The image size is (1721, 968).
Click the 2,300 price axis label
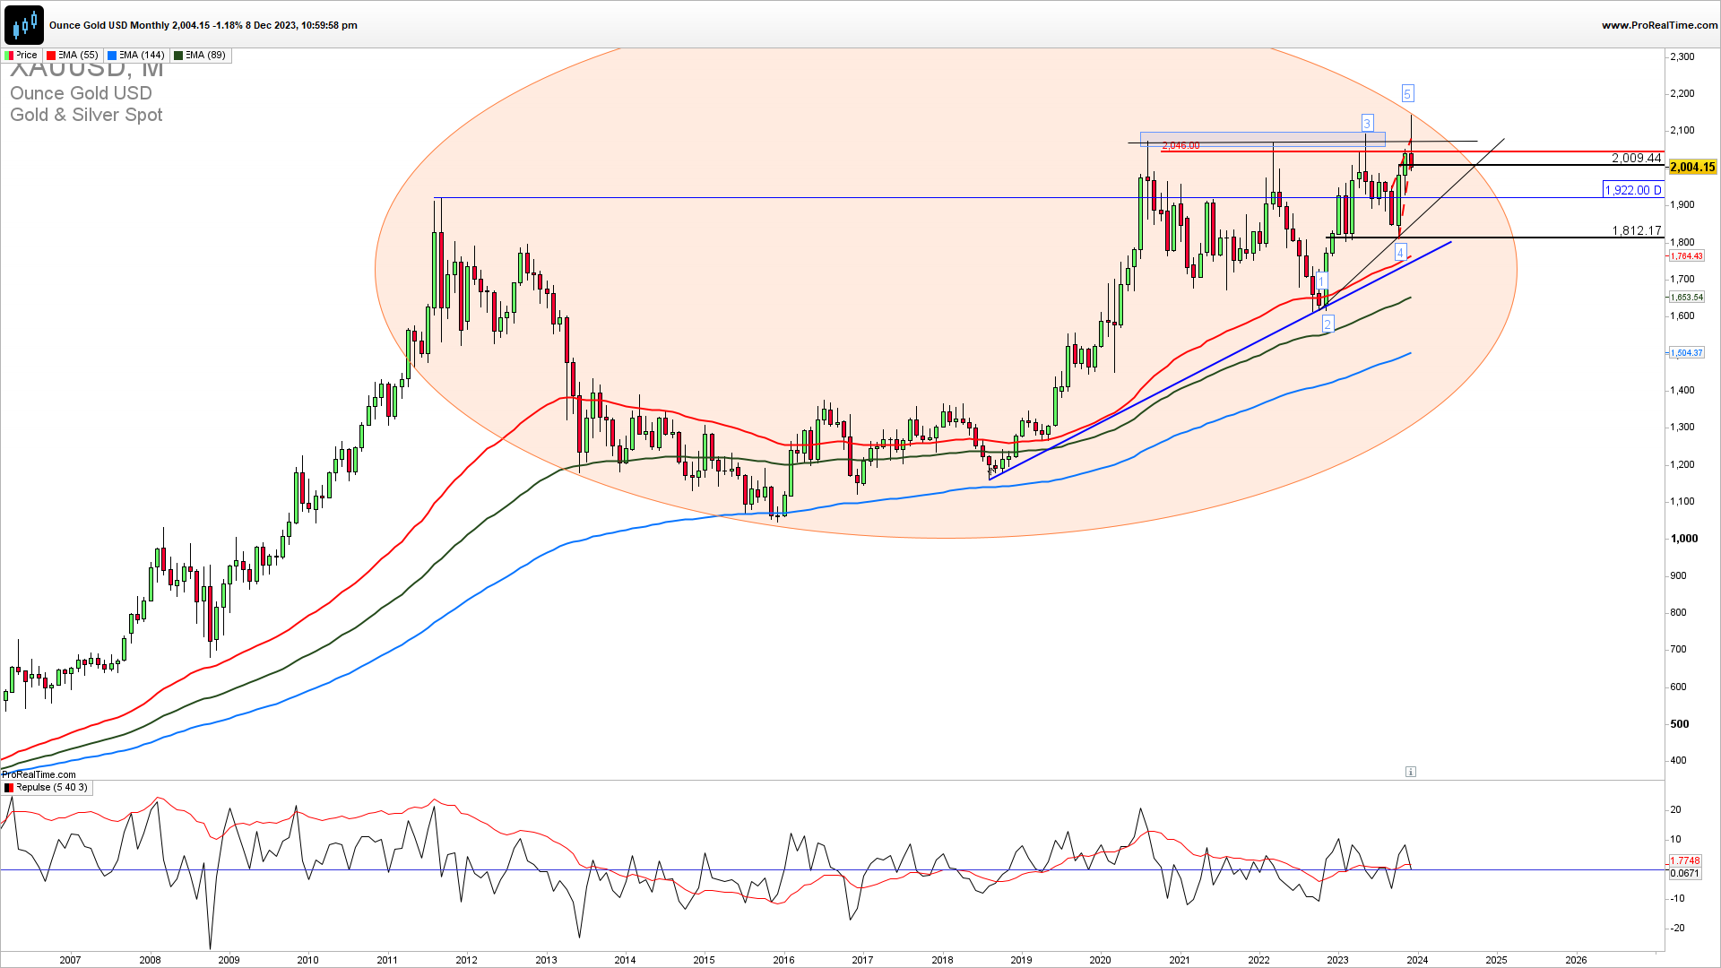click(x=1682, y=56)
